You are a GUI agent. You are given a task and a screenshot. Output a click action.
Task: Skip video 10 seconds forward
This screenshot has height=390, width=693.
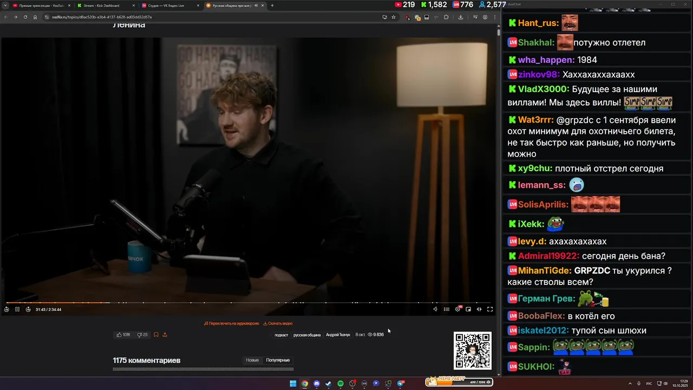pyautogui.click(x=28, y=309)
